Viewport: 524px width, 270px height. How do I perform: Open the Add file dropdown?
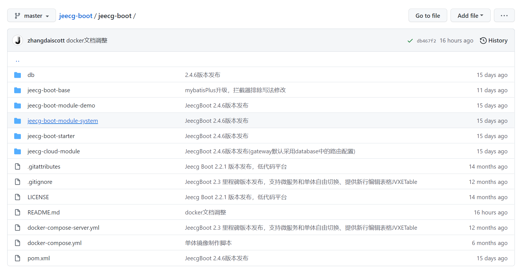[470, 15]
